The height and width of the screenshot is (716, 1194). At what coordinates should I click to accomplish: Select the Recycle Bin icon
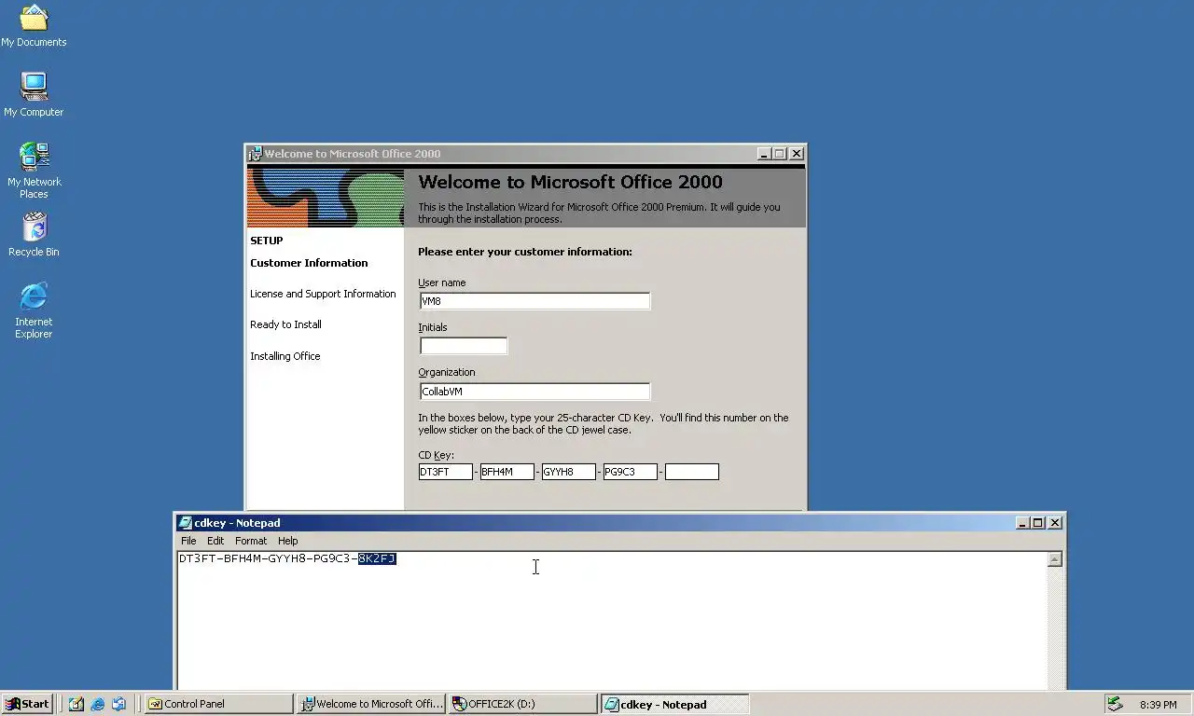point(34,234)
